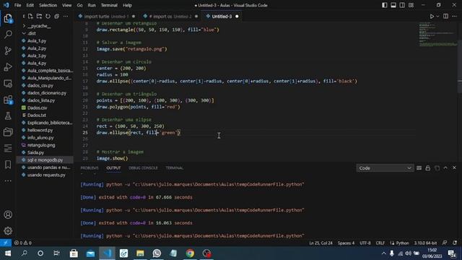Switch to TERMINAL panel tab
The height and width of the screenshot is (260, 462).
coord(175,168)
